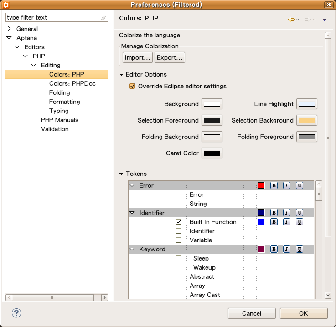The width and height of the screenshot is (336, 327).
Task: Change the Selection Background color
Action: coord(307,120)
